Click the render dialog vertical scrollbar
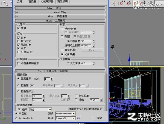 click(107, 58)
